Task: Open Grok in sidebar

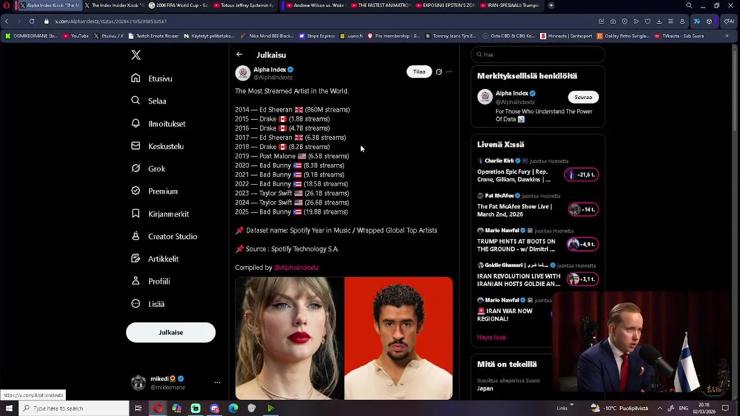Action: pos(149,169)
